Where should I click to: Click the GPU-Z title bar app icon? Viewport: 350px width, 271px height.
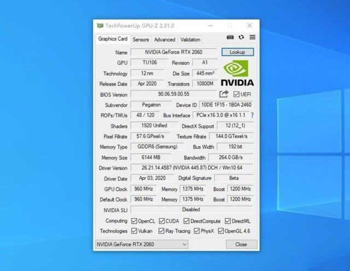click(100, 26)
